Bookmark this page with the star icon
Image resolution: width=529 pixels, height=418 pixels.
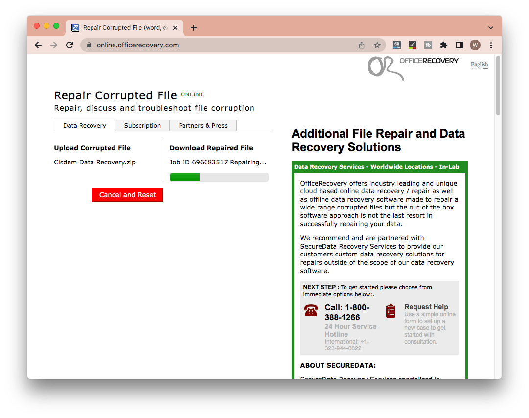tap(377, 45)
